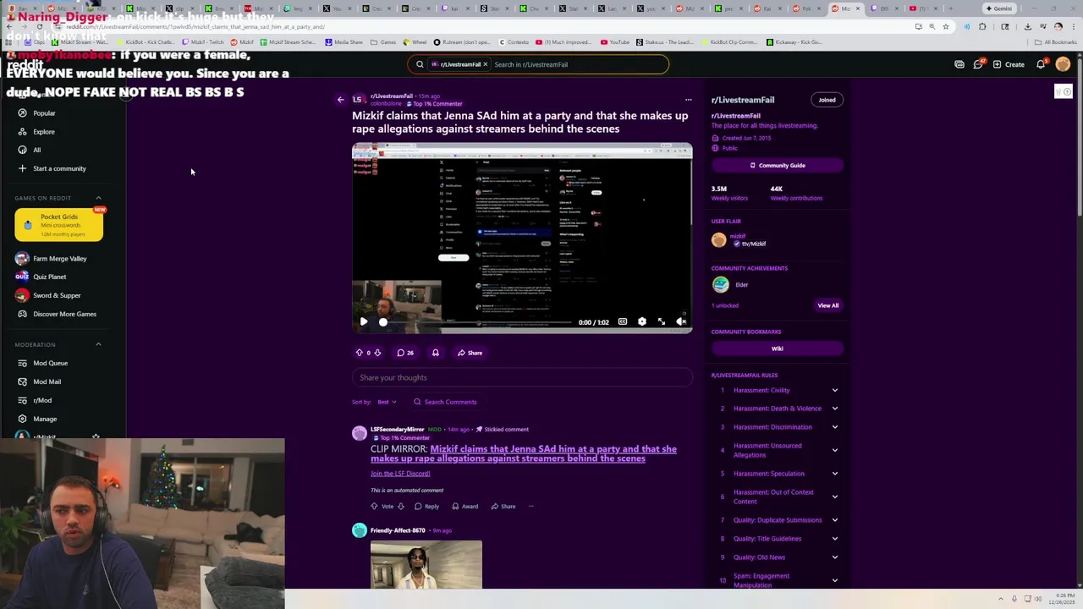1083x609 pixels.
Task: Upvote the LSFSecondaryMirror stickied comment
Action: pyautogui.click(x=374, y=507)
